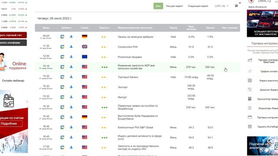The image size is (278, 156).
Task: Click Подробнее button in red banner
Action: 11,123
